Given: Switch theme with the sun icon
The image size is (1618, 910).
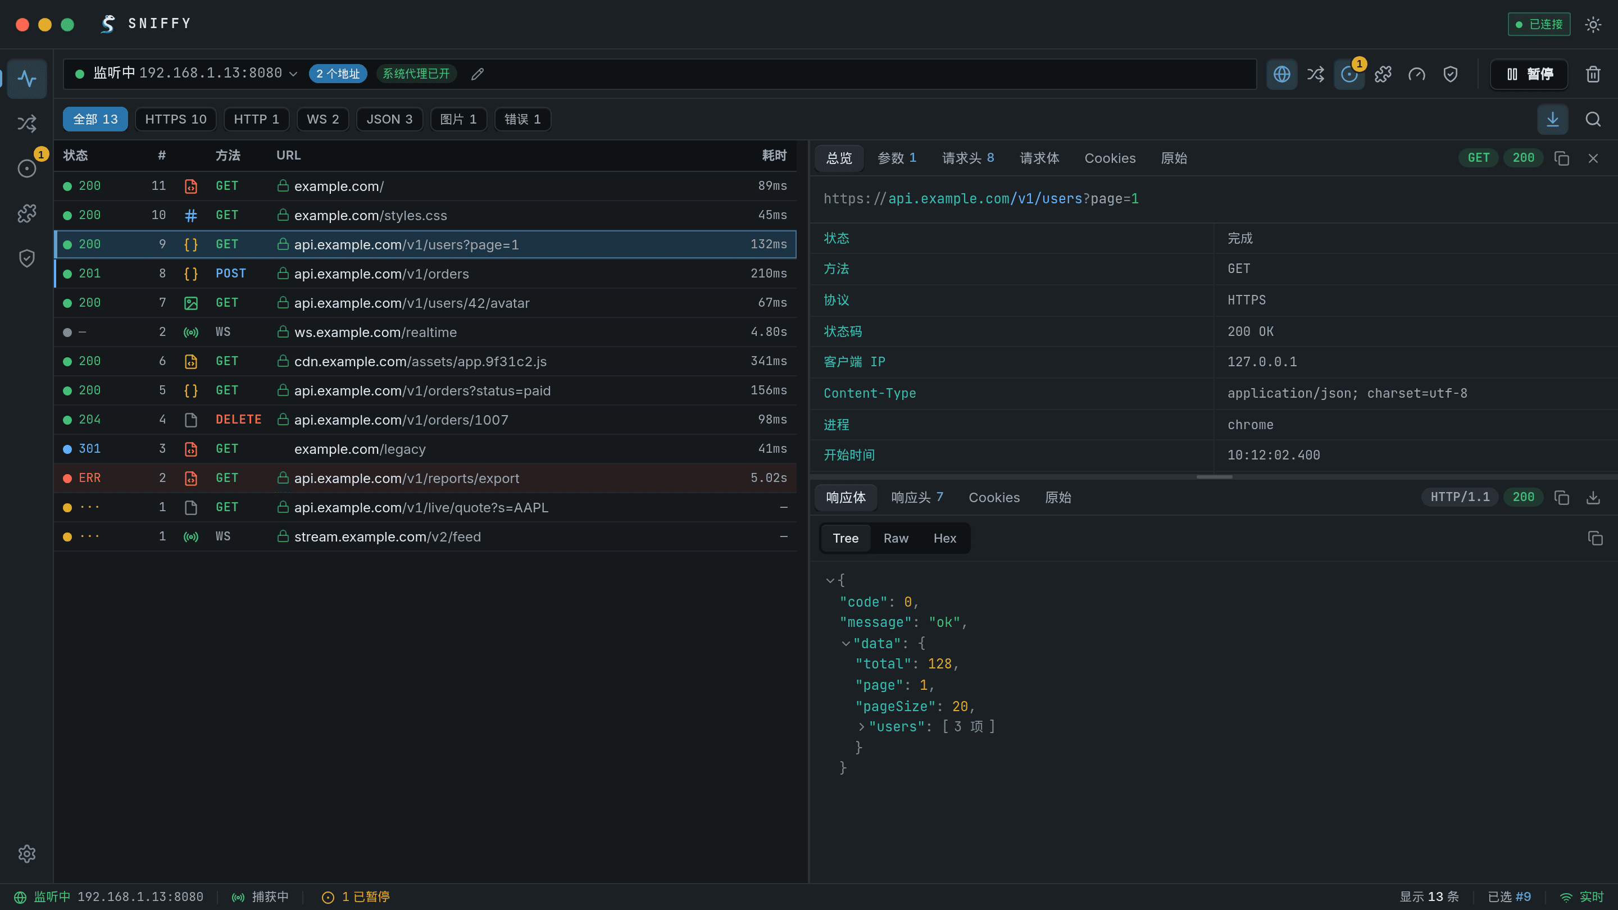Looking at the screenshot, I should pyautogui.click(x=1593, y=25).
